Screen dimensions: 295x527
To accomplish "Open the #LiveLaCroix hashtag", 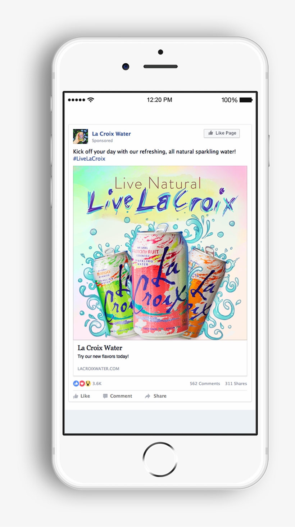I will click(89, 158).
